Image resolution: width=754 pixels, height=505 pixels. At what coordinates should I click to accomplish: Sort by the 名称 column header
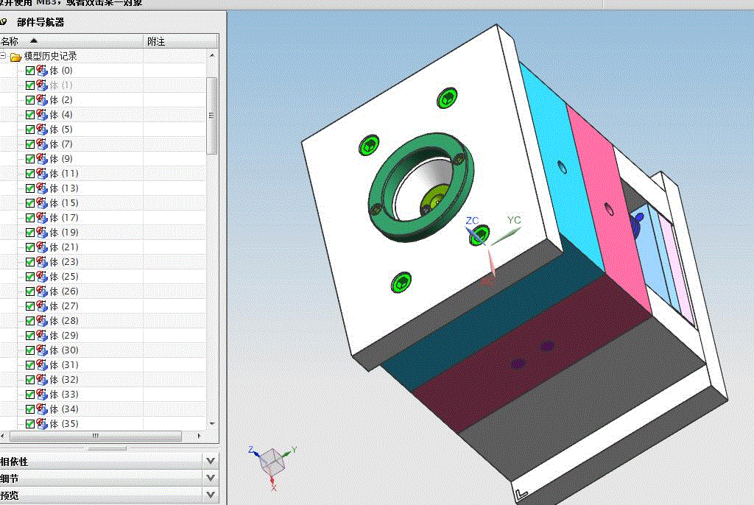71,41
